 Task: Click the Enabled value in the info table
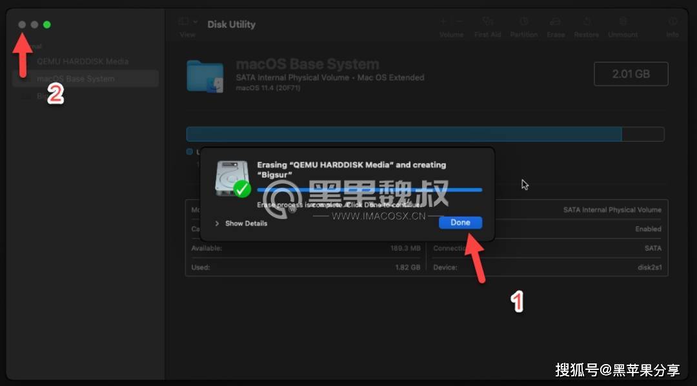click(x=648, y=229)
